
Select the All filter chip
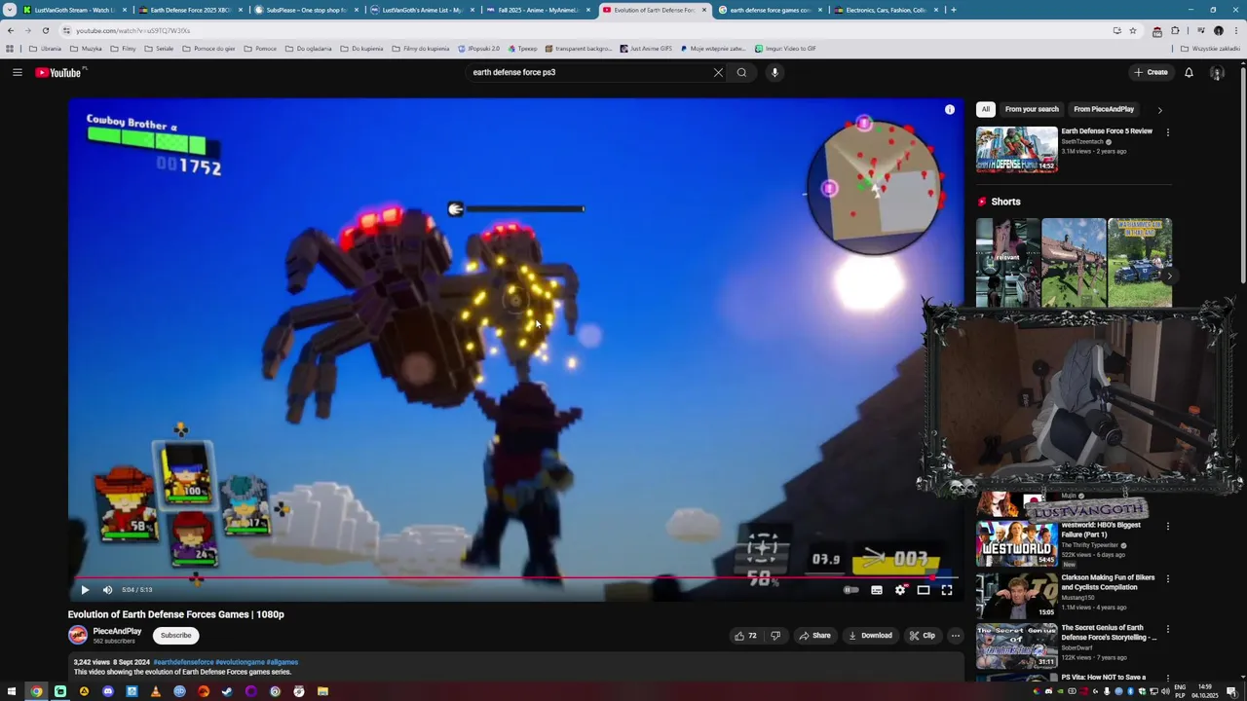pos(986,109)
